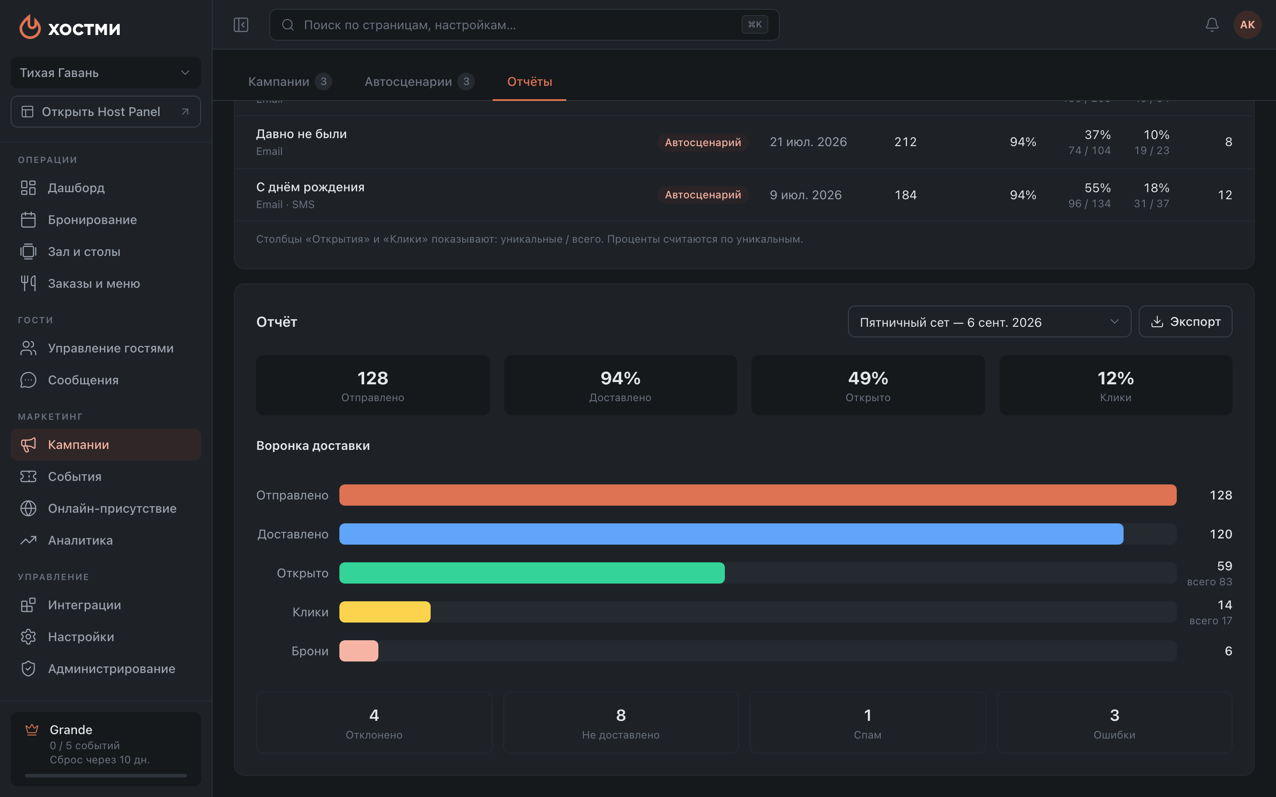Switch to the Кампании tab
Image resolution: width=1276 pixels, height=797 pixels.
pyautogui.click(x=289, y=82)
